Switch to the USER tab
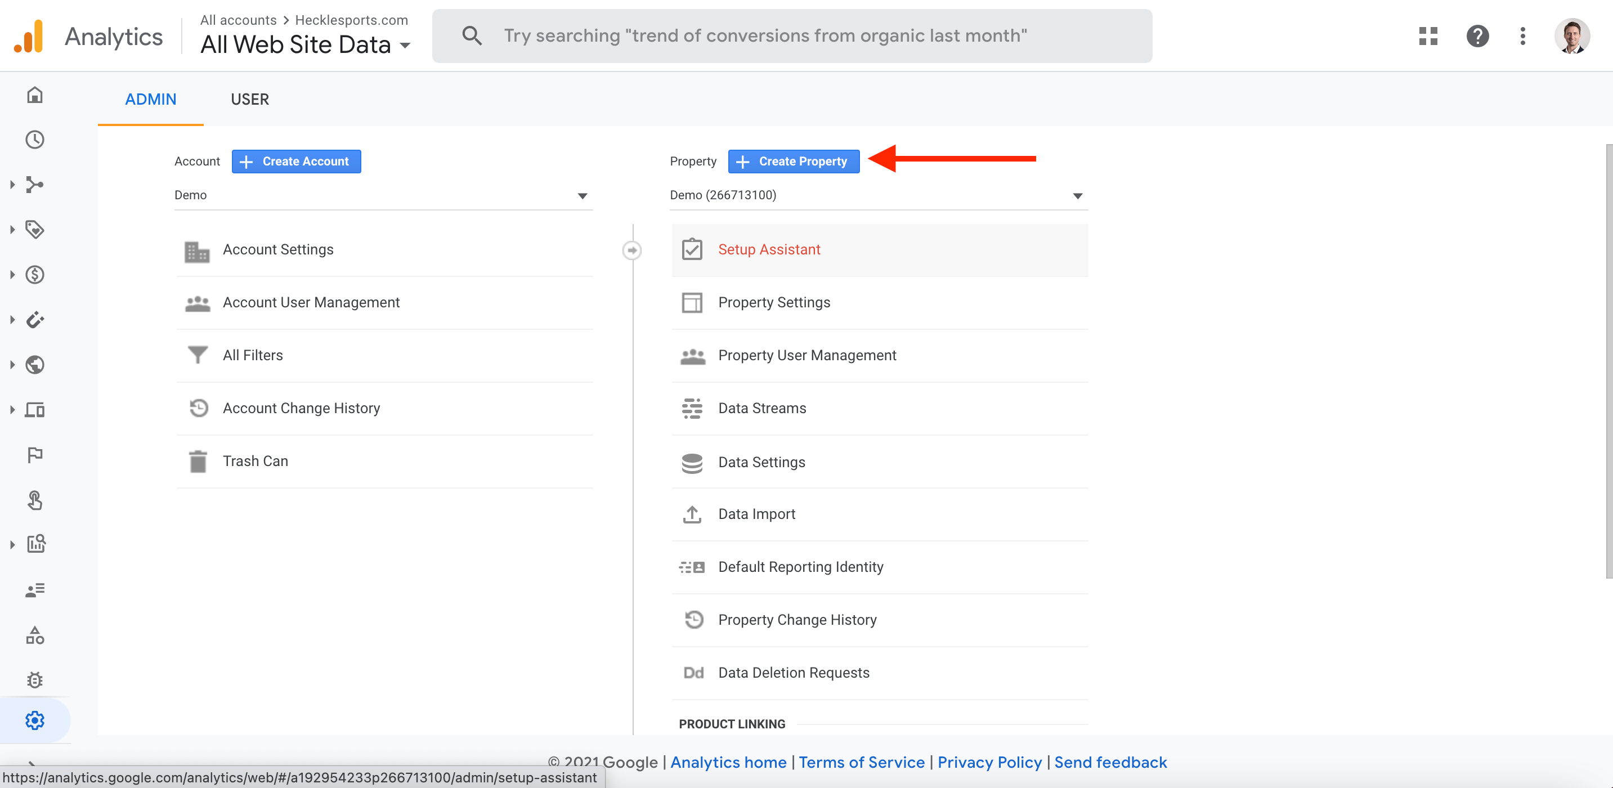The height and width of the screenshot is (788, 1613). [250, 100]
